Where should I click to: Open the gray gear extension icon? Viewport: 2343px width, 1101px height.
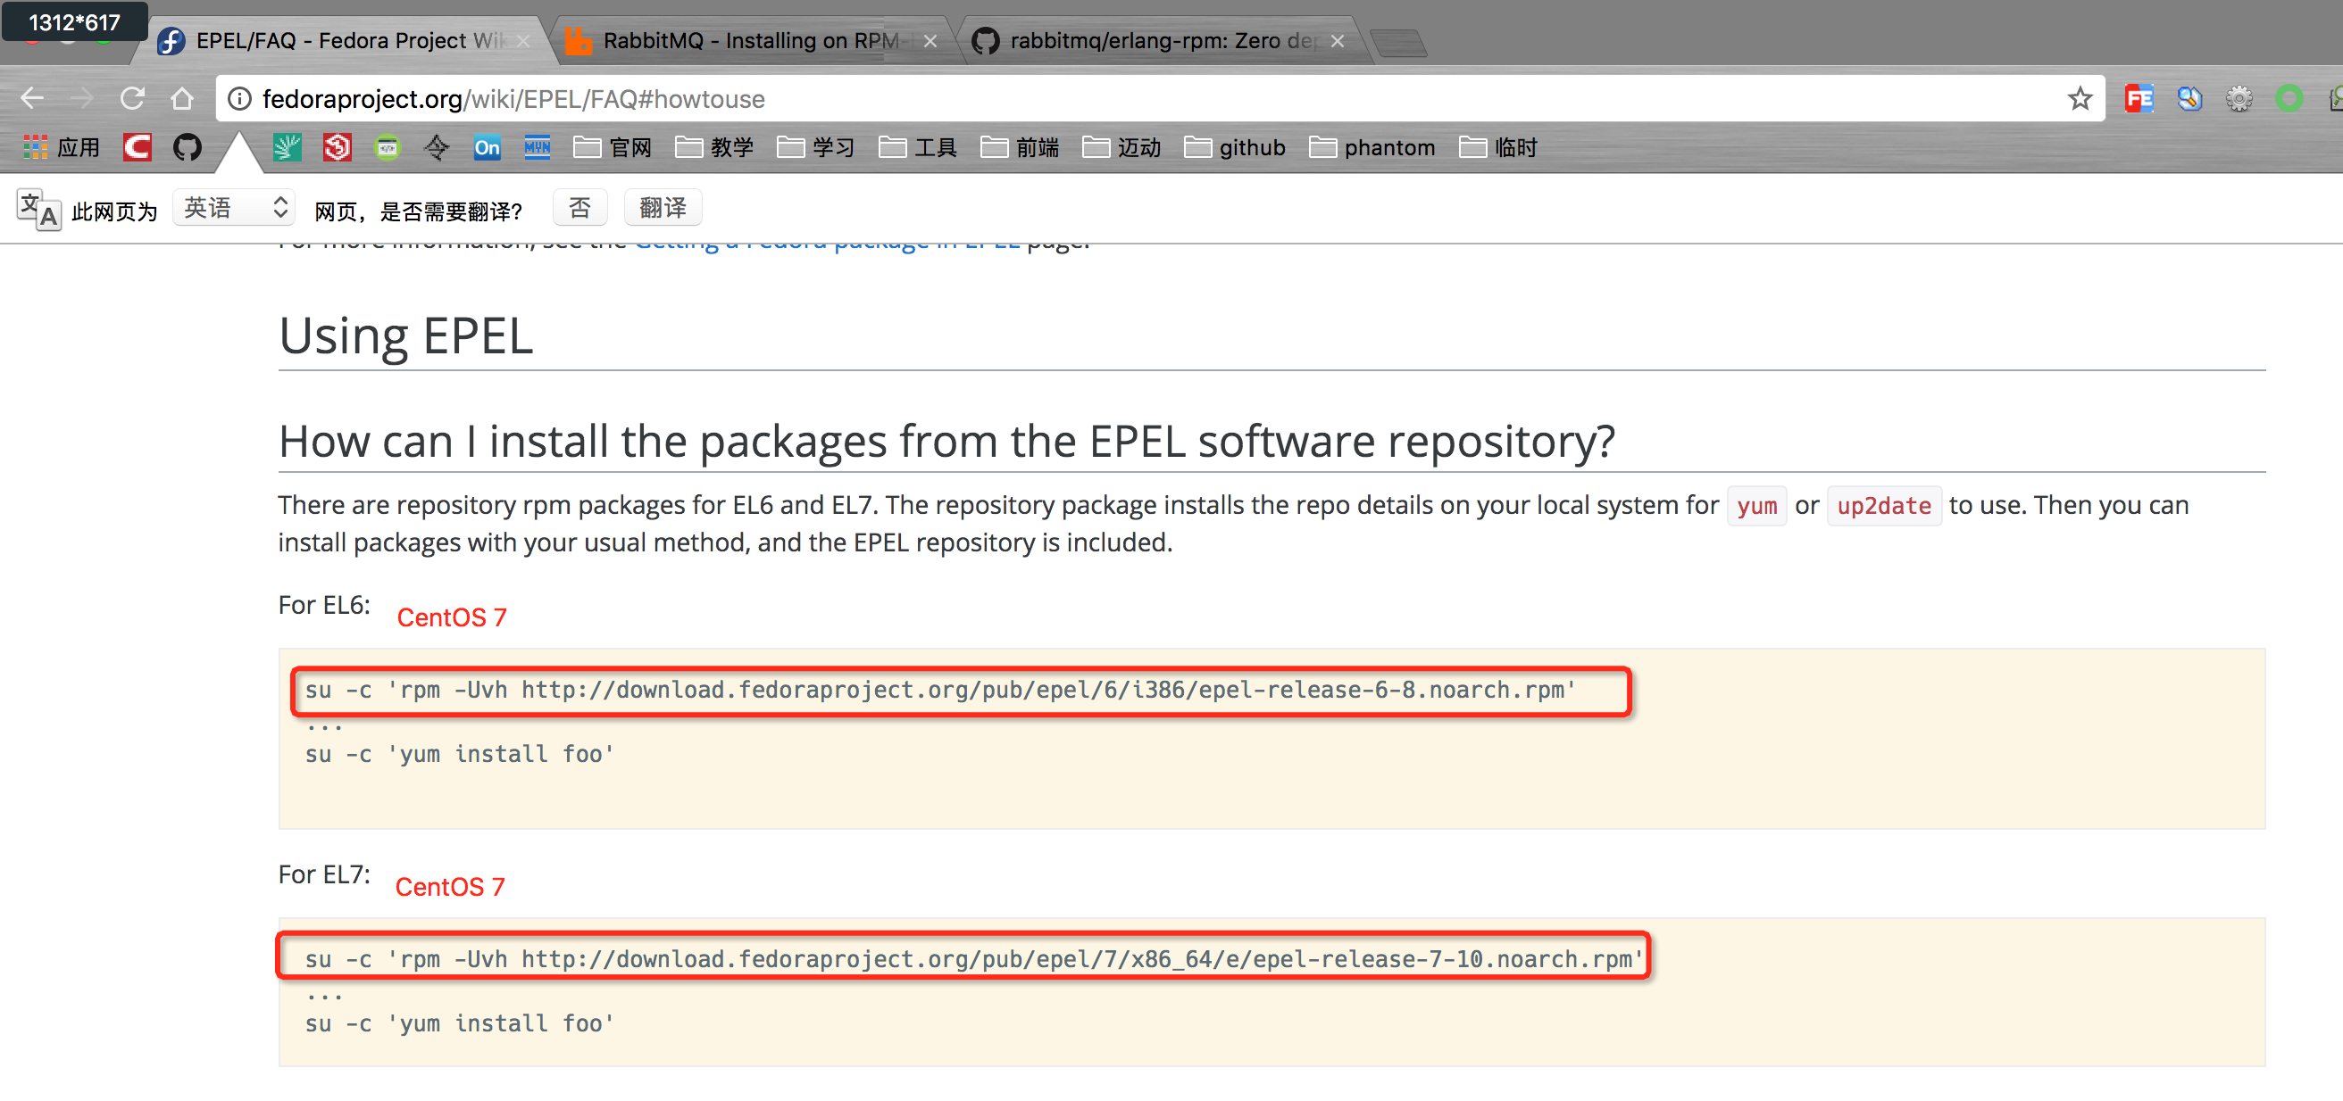point(2239,98)
